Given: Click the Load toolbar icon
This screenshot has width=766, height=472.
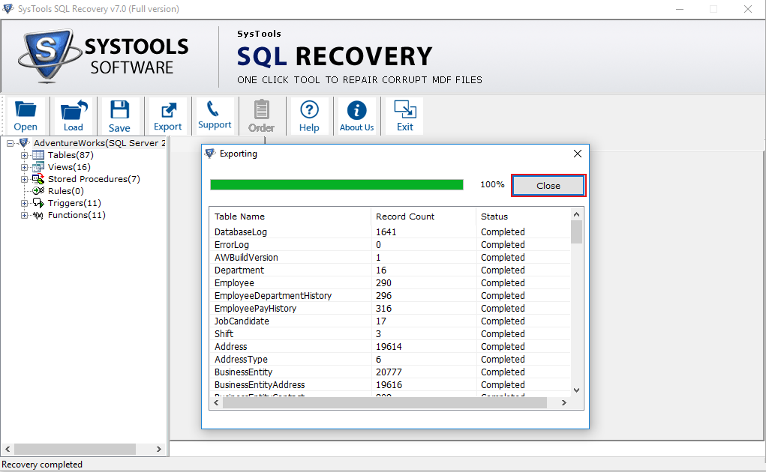Looking at the screenshot, I should [x=74, y=115].
